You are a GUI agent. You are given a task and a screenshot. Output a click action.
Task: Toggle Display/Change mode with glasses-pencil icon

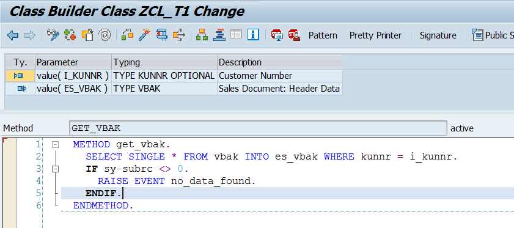point(53,35)
